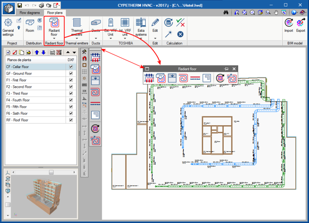Screen dimensions: 309x223
Task: Click the blue circle X icon
Action: [180, 34]
